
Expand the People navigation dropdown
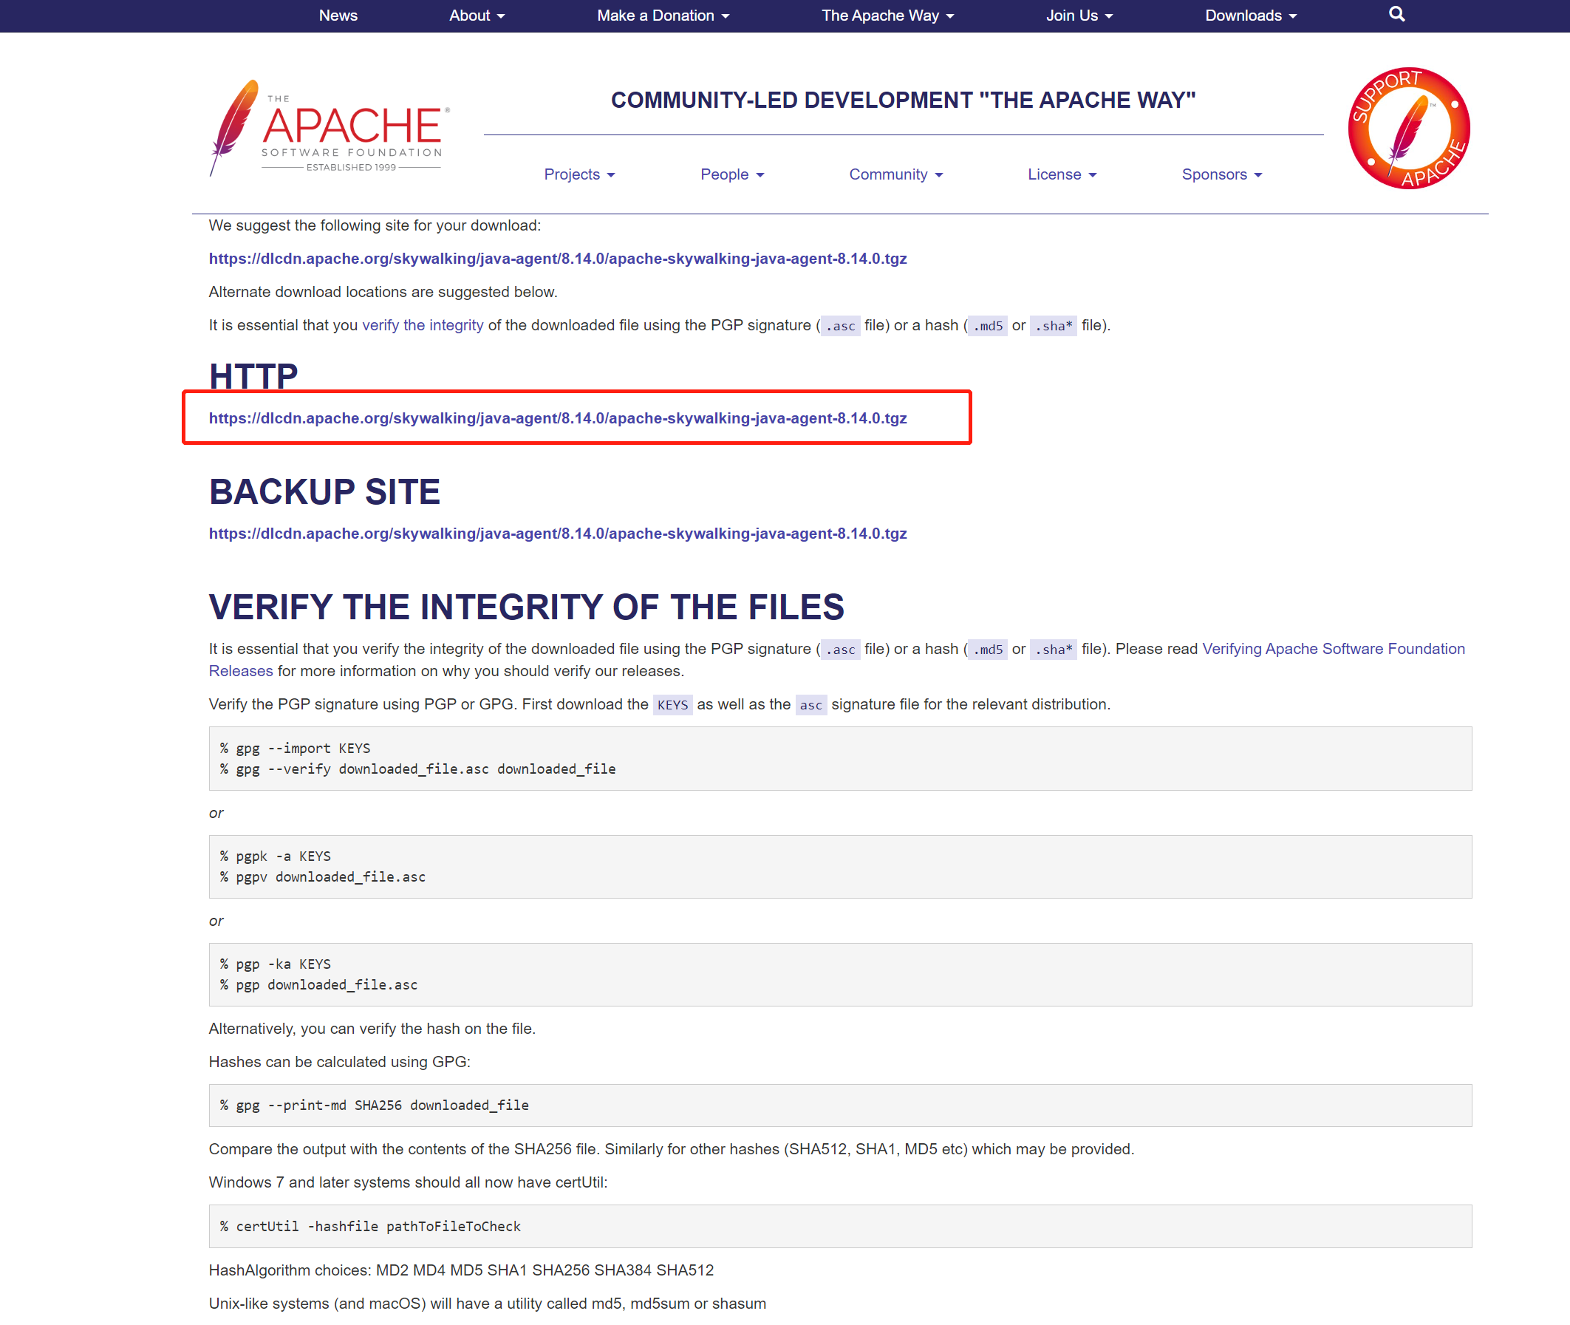point(731,174)
